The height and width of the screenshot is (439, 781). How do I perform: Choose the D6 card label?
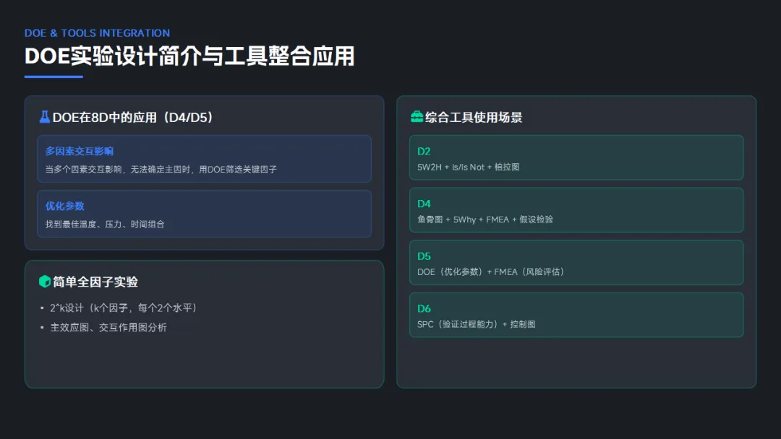[x=424, y=308]
